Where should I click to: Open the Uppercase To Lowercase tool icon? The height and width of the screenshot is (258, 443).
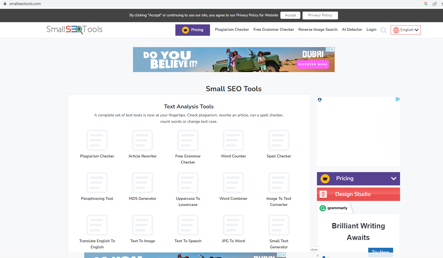point(188,183)
